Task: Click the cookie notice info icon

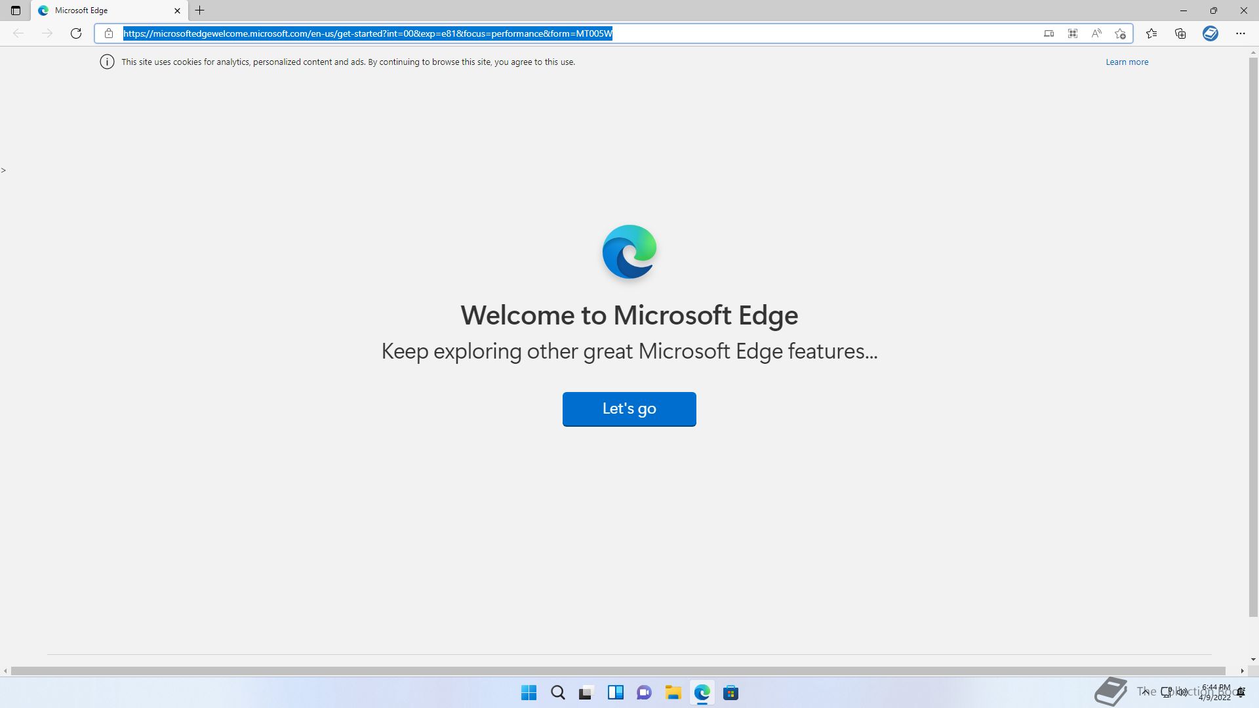Action: click(107, 62)
